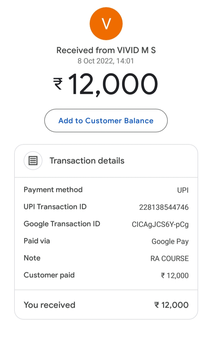The image size is (212, 351).
Task: Click the receipt icon beside Transaction details
Action: coord(33,161)
